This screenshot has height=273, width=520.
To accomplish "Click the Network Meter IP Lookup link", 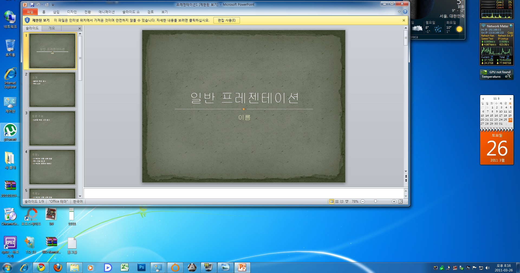I will coord(503,39).
